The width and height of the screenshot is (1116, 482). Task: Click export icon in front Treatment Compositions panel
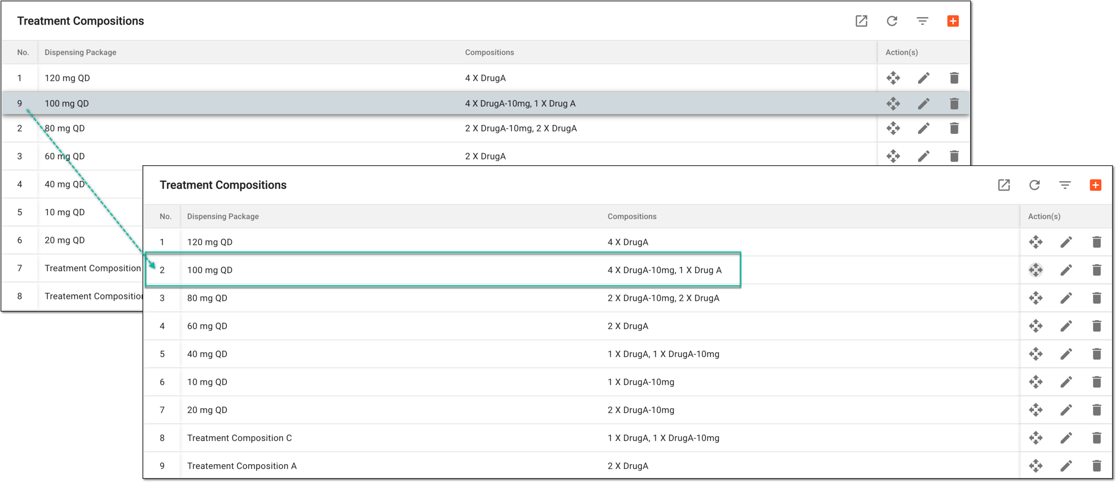pos(1004,185)
